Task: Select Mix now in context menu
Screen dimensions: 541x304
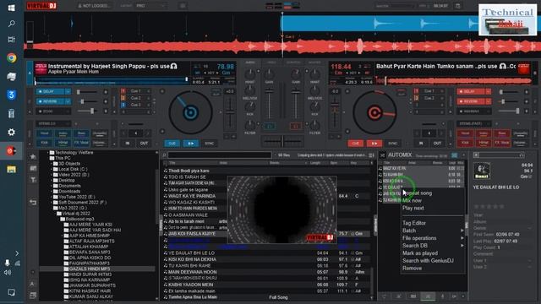Action: [x=412, y=201]
